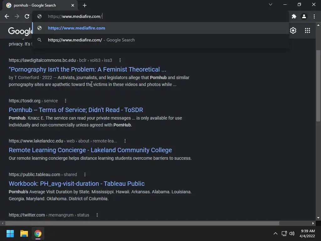The height and width of the screenshot is (241, 321).
Task: Click the https://tosdr.org › service breadcrumb
Action: [x=33, y=101]
